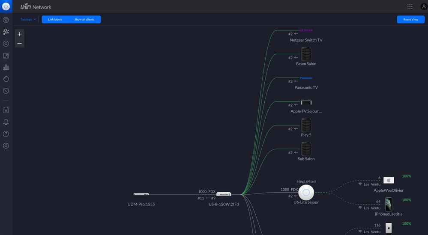Open the Dashboard from the sidebar
The height and width of the screenshot is (235, 428).
(6, 20)
